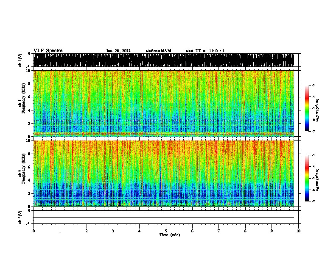This screenshot has width=336, height=259.
Task: Click the flat line in the ch.3 panel
Action: 164,218
